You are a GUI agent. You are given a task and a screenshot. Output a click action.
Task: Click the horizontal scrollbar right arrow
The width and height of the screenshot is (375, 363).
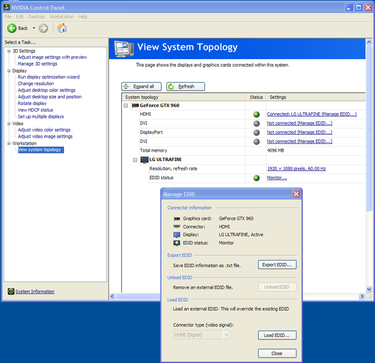(x=362, y=296)
